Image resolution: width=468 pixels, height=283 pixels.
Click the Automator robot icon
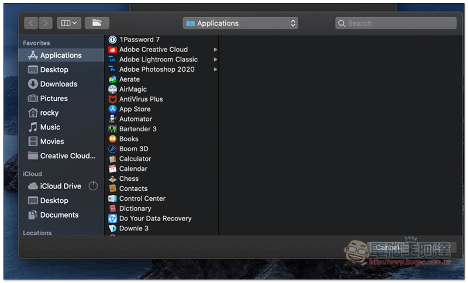[112, 119]
